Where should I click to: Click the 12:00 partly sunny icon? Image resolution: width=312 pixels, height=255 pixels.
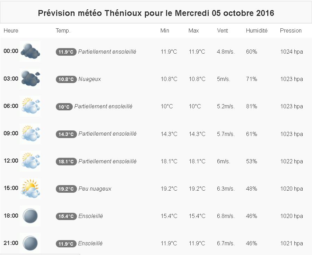[30, 161]
